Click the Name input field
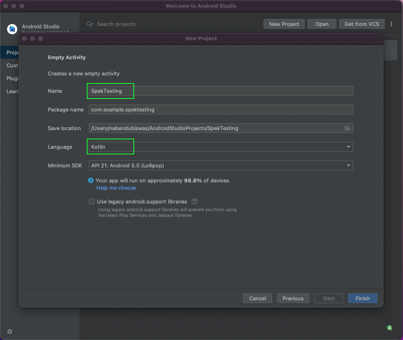 point(221,91)
